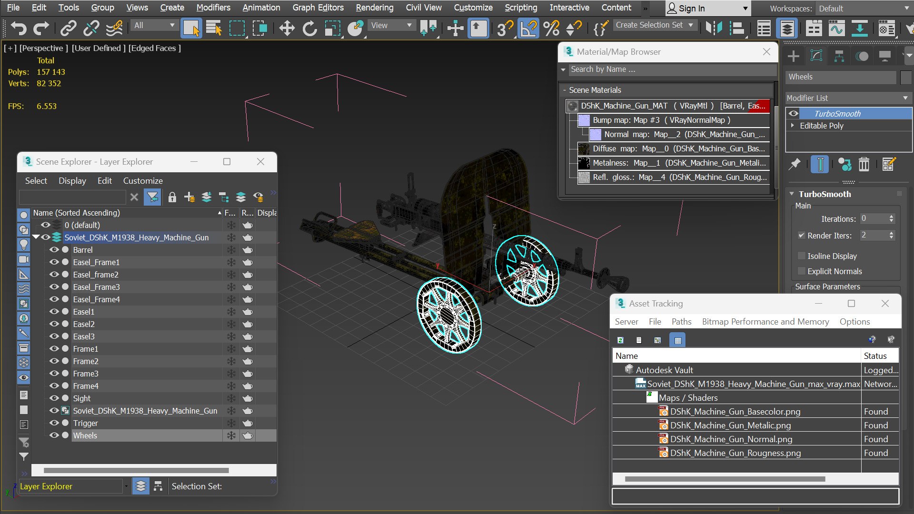Screen dimensions: 914x514
Task: Open the Create panel plus tab
Action: click(x=794, y=56)
